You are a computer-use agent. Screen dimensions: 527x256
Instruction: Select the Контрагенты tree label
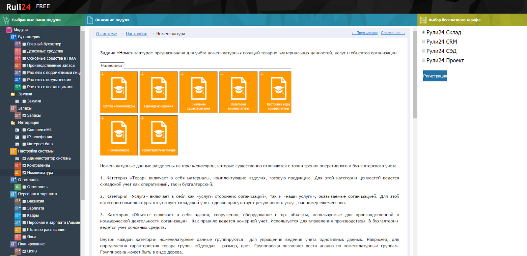(39, 165)
